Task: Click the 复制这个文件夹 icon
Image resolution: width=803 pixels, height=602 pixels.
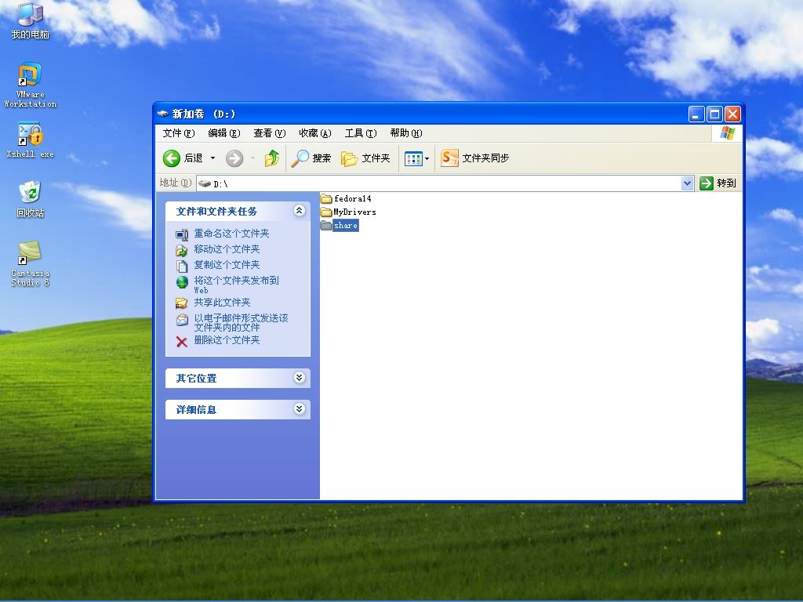Action: (182, 266)
